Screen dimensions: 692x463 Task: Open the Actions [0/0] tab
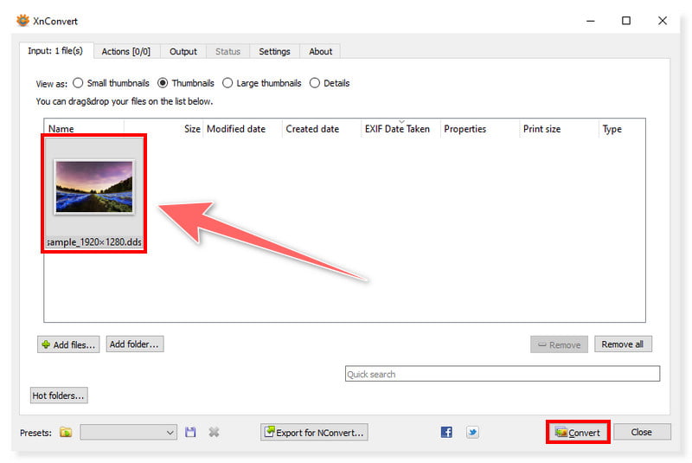(125, 51)
